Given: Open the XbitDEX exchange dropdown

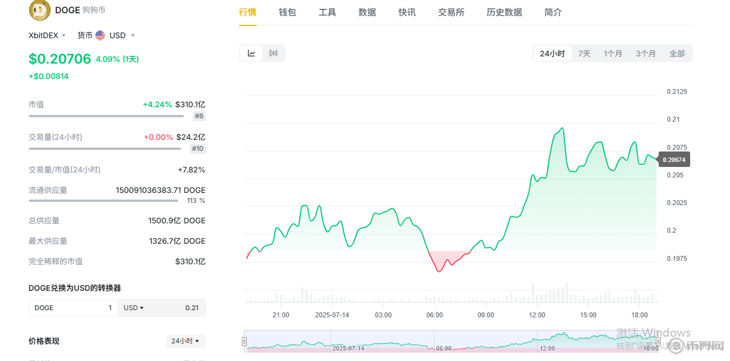Looking at the screenshot, I should (x=47, y=35).
